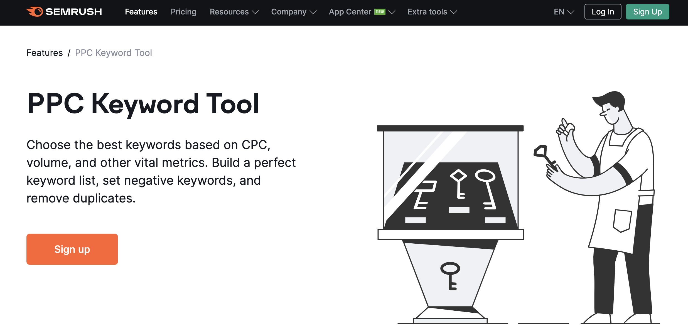Click the Log In text button
688x336 pixels.
pos(603,12)
